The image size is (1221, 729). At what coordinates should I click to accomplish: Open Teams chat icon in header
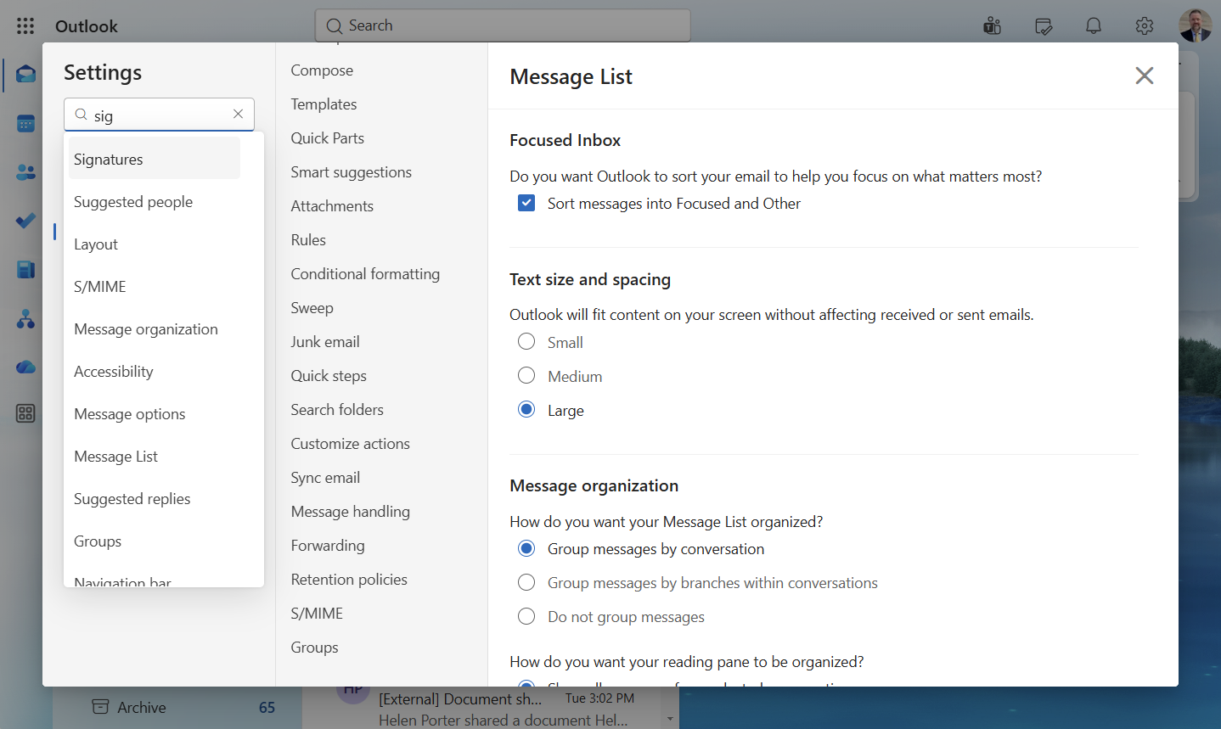click(x=992, y=26)
